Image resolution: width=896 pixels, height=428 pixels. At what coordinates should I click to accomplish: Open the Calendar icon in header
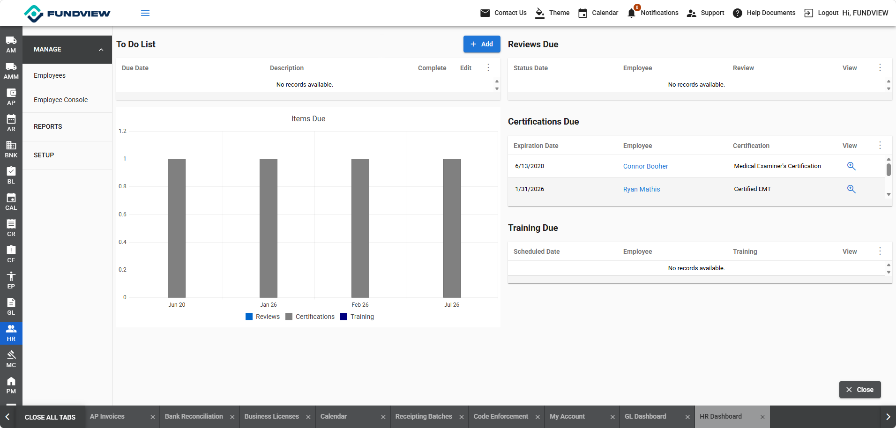582,13
